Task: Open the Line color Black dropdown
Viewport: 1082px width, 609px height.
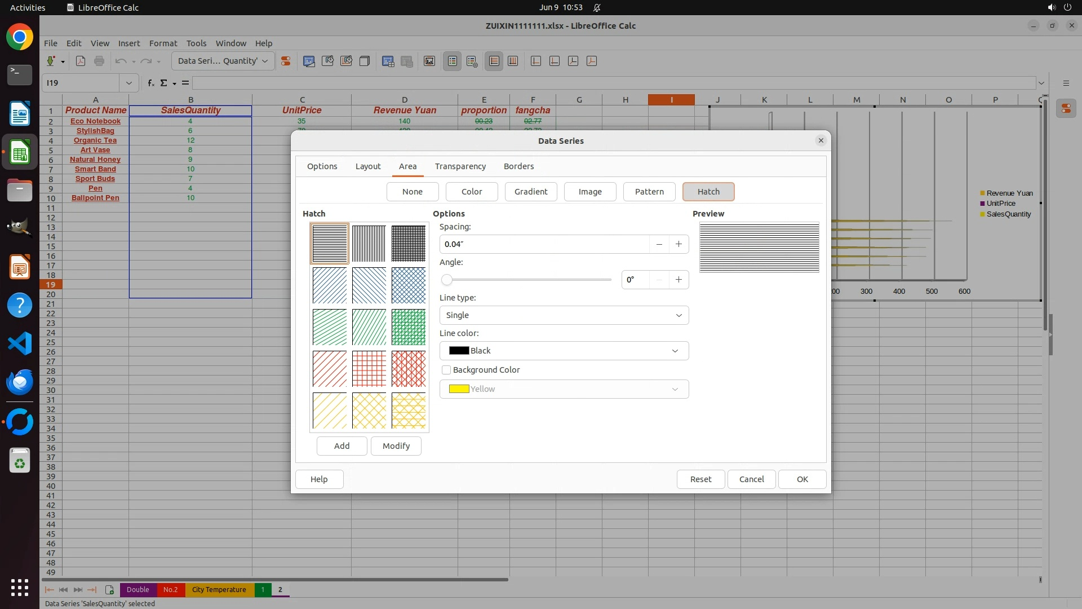Action: click(564, 351)
